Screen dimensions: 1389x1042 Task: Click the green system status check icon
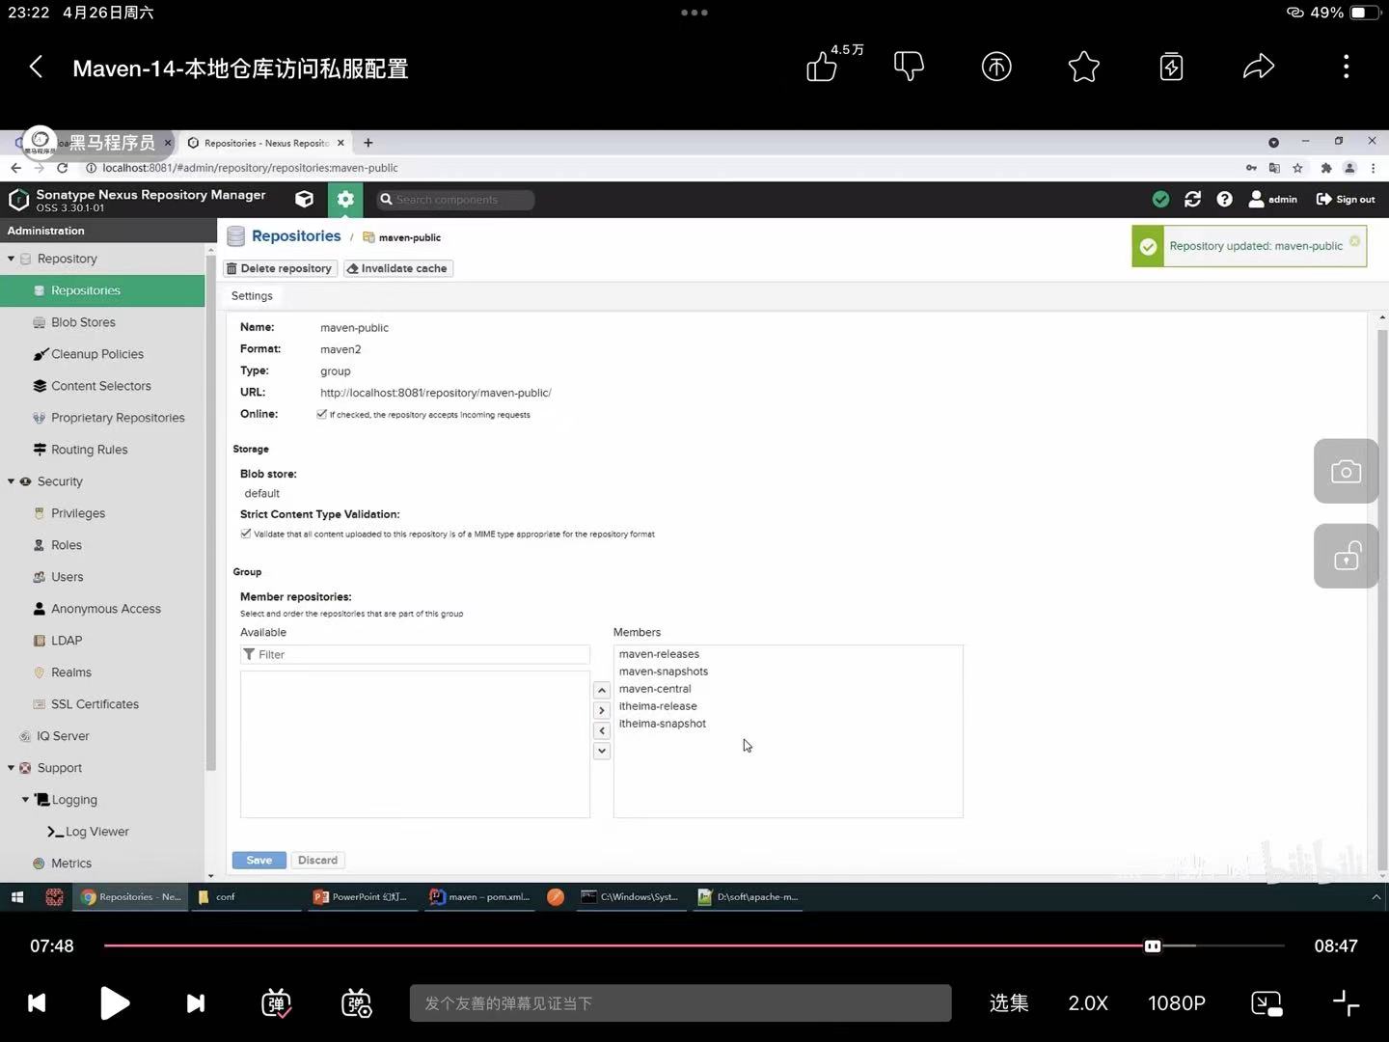pos(1161,199)
